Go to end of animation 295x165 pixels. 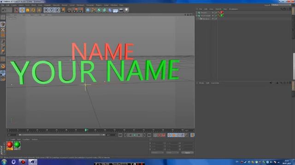(149, 135)
